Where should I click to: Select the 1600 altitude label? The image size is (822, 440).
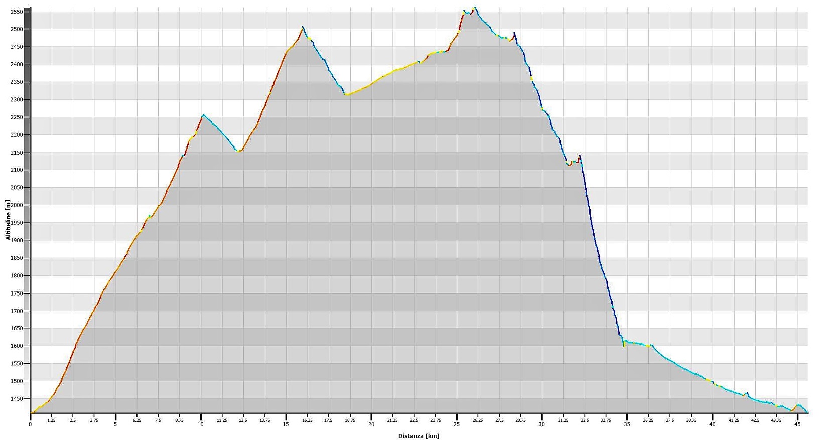point(17,346)
